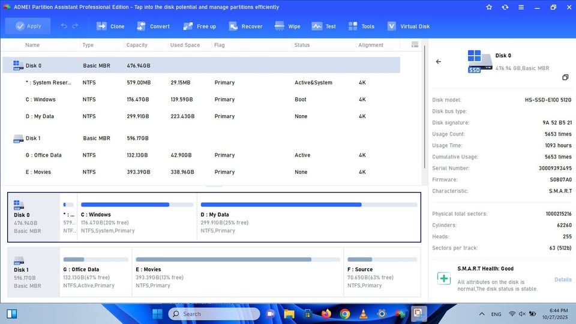Open the Clone tool
Screen dimensions: 576x324
point(110,26)
